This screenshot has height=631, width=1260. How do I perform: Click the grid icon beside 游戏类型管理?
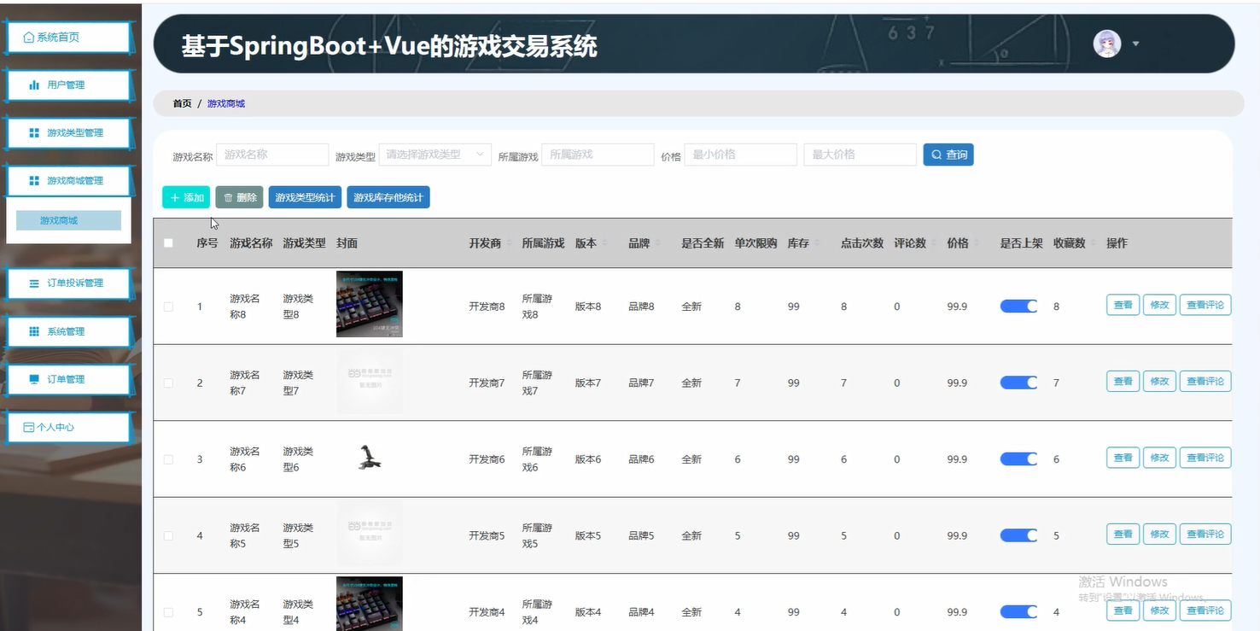[34, 133]
